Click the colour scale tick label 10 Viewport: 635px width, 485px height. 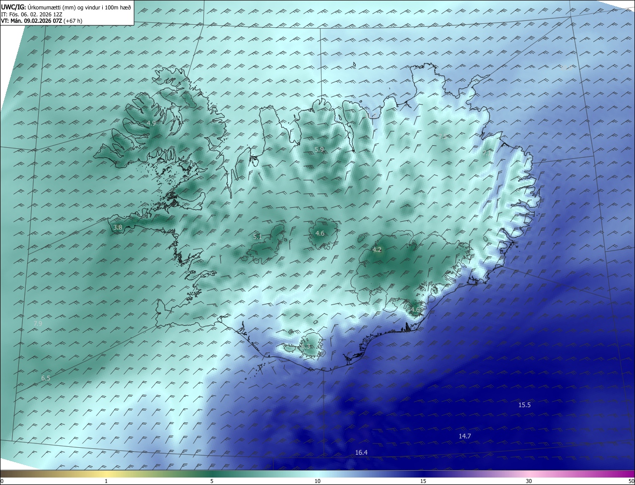click(x=317, y=481)
